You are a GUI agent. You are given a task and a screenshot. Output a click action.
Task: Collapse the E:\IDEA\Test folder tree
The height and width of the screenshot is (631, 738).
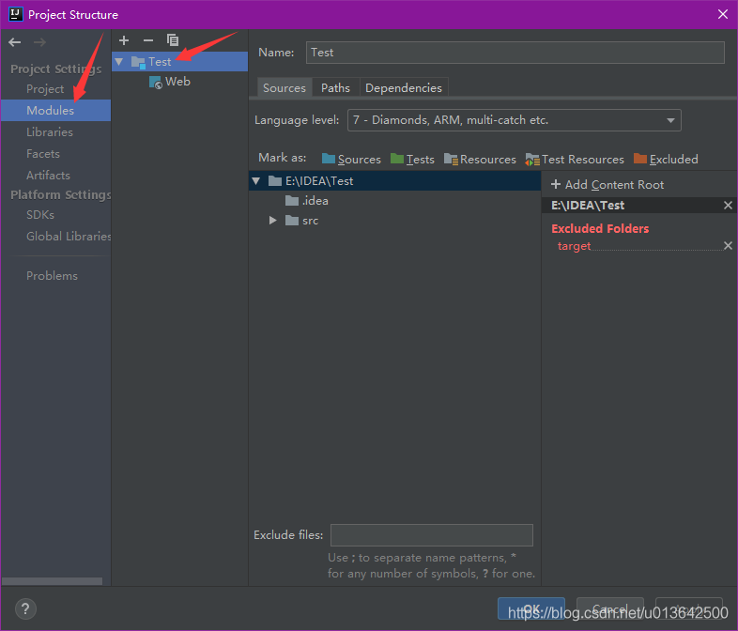(256, 180)
